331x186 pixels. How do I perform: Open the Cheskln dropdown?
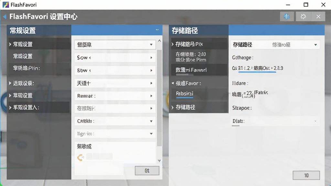point(115,121)
